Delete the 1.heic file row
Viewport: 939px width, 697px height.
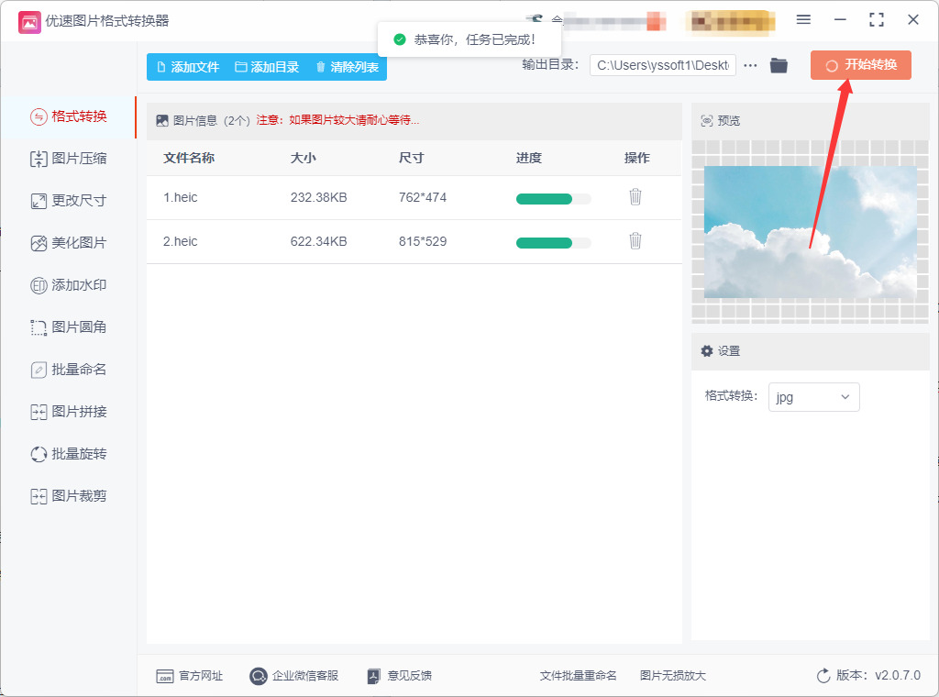(635, 197)
